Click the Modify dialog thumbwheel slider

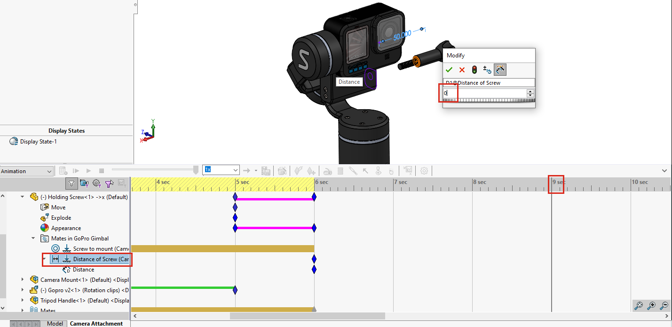[489, 101]
